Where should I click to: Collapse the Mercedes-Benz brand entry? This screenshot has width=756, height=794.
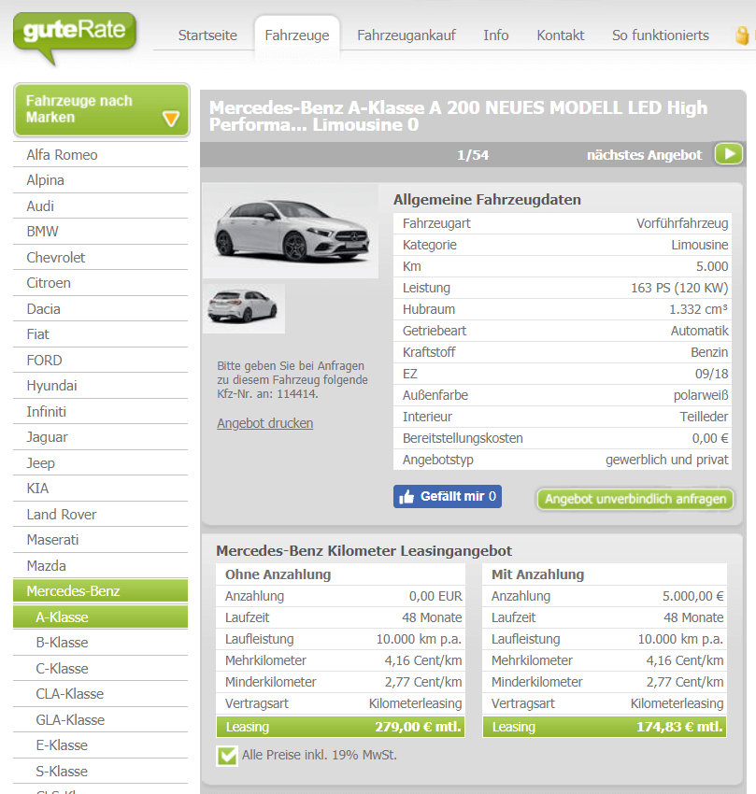point(100,591)
